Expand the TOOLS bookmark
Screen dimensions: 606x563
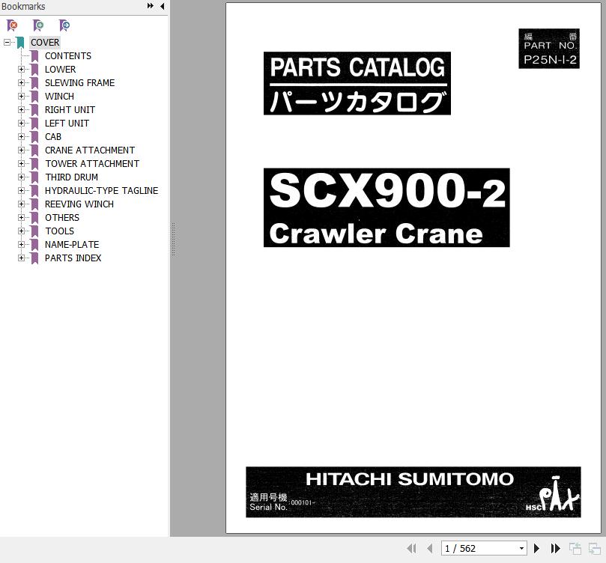click(x=21, y=231)
